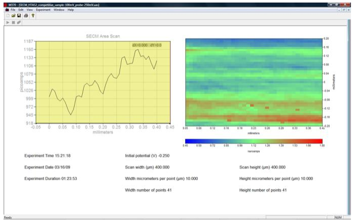
Task: Click on the SECM heat map image
Action: pos(254,81)
